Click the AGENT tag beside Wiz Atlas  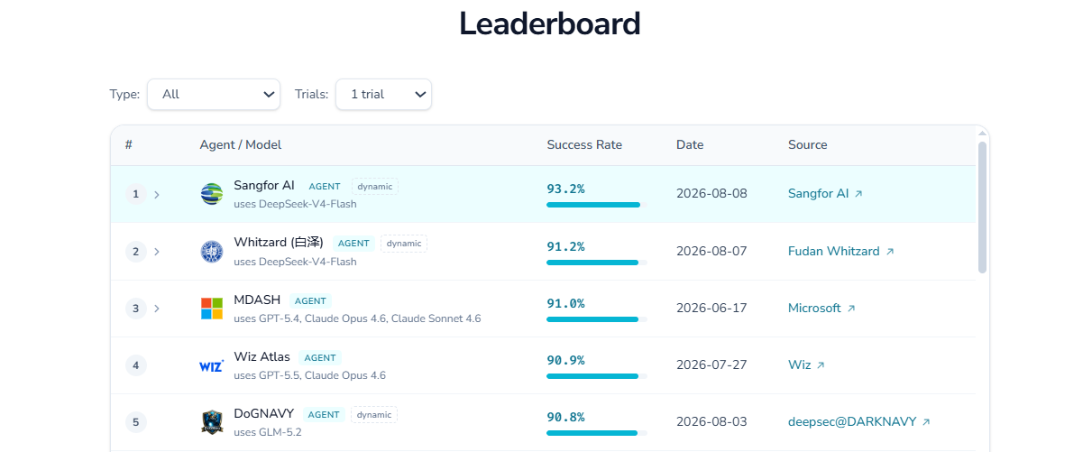(x=320, y=357)
